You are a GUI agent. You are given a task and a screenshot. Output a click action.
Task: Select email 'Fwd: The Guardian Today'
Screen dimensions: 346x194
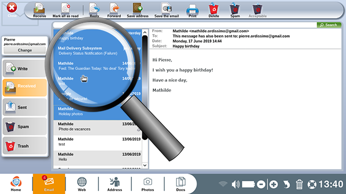(x=97, y=66)
